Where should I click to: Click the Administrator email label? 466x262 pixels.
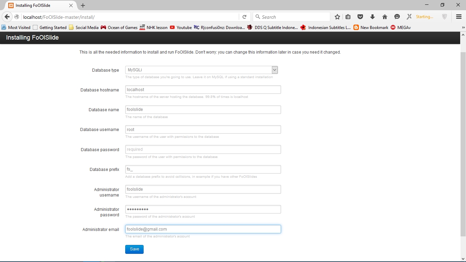(101, 230)
